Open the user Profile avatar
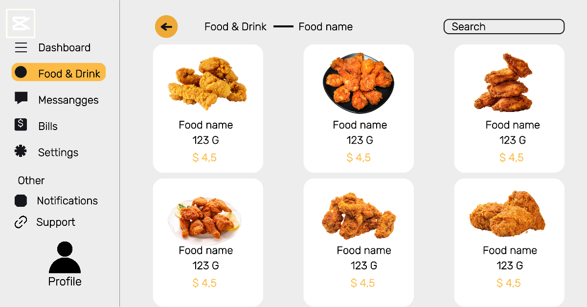The width and height of the screenshot is (587, 307). 65,258
